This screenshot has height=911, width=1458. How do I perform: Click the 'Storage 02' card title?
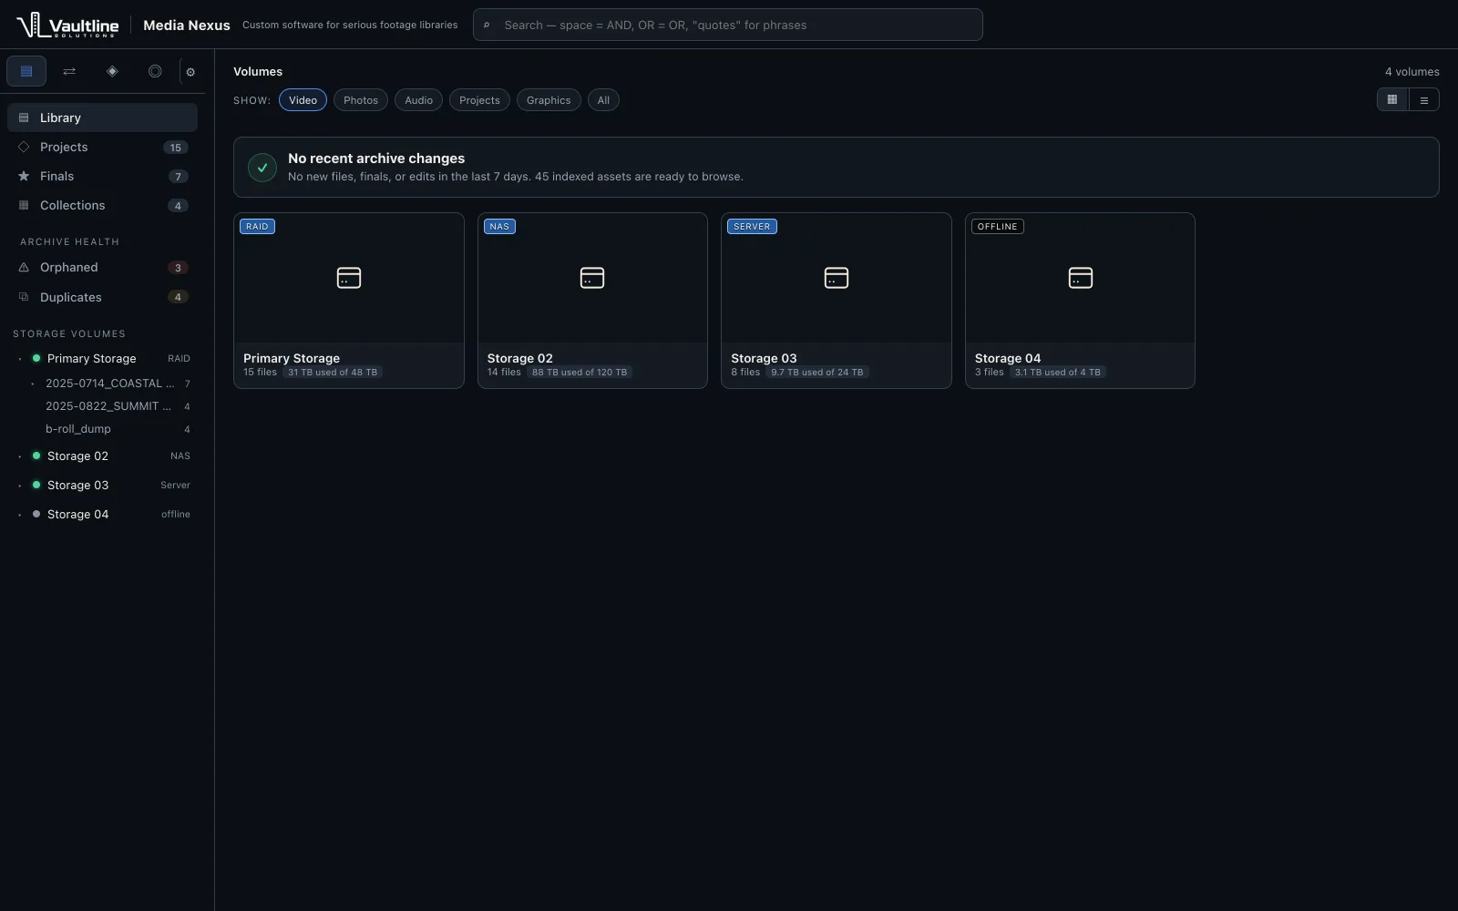point(520,358)
